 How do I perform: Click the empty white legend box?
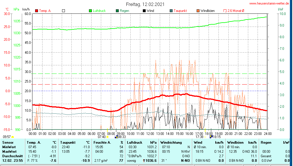click(x=63, y=11)
